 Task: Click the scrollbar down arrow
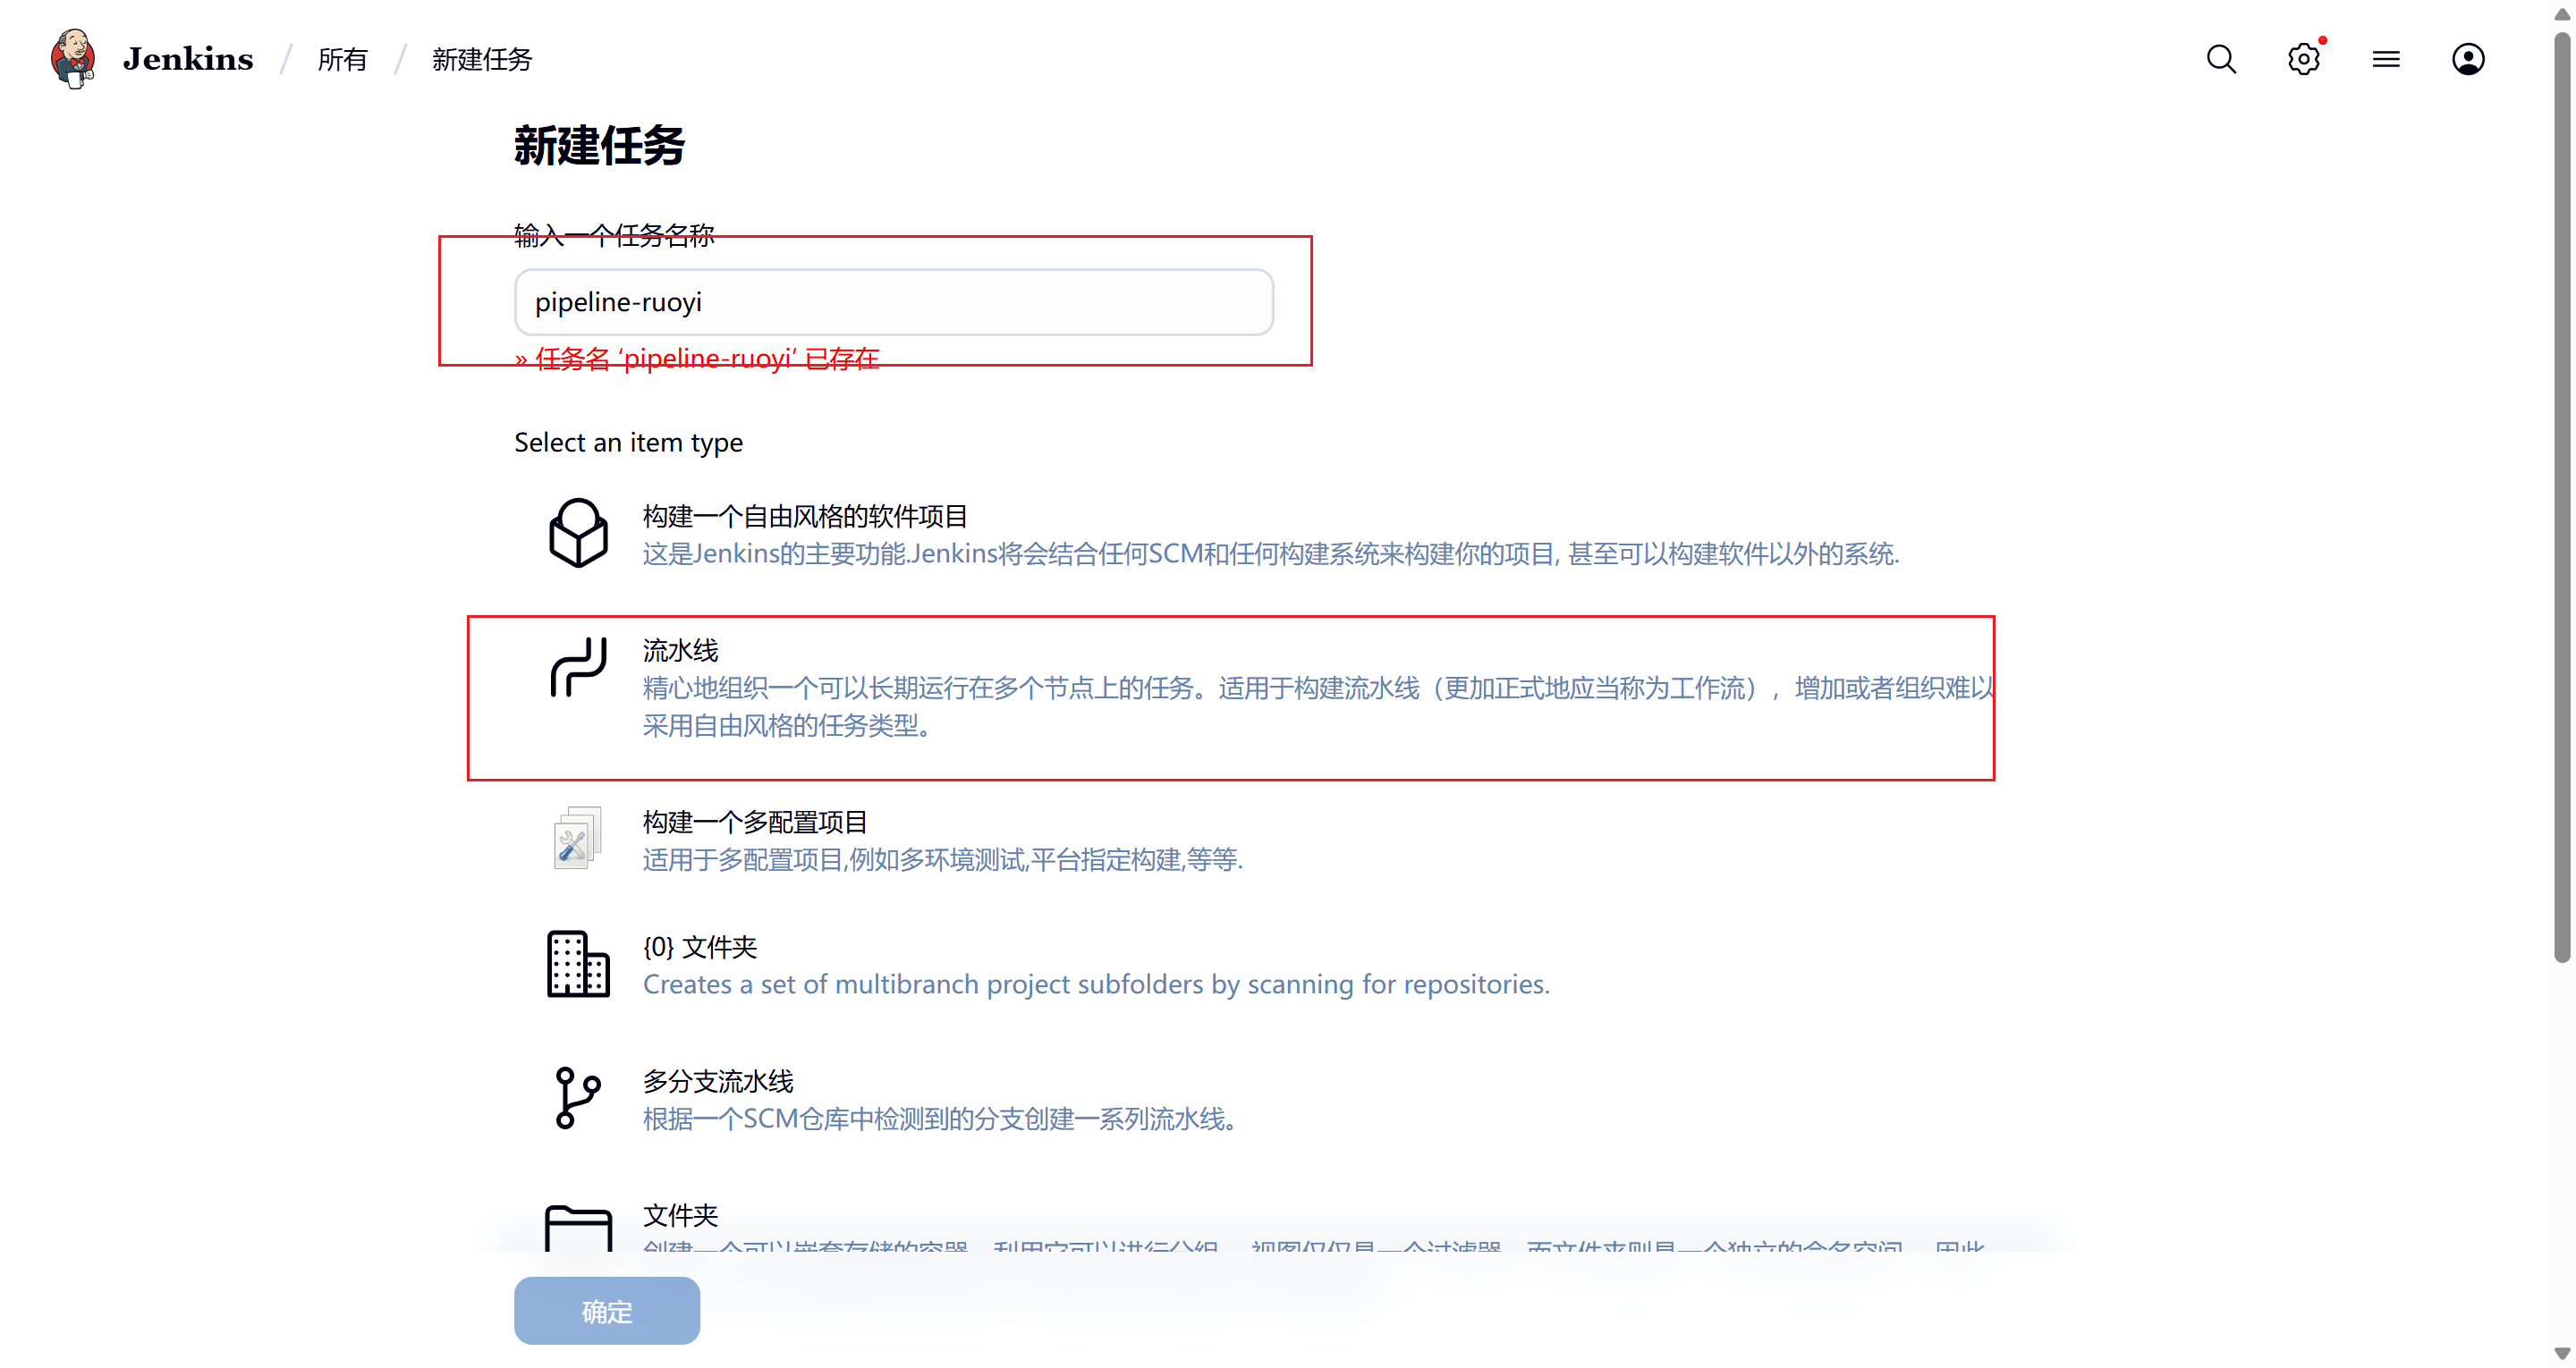(x=2562, y=1354)
